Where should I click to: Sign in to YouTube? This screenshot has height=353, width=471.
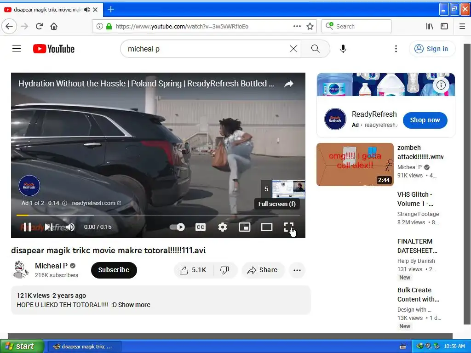coord(432,49)
